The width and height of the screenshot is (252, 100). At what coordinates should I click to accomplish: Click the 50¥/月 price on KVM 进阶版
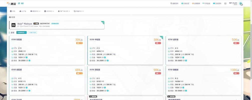click(x=235, y=40)
